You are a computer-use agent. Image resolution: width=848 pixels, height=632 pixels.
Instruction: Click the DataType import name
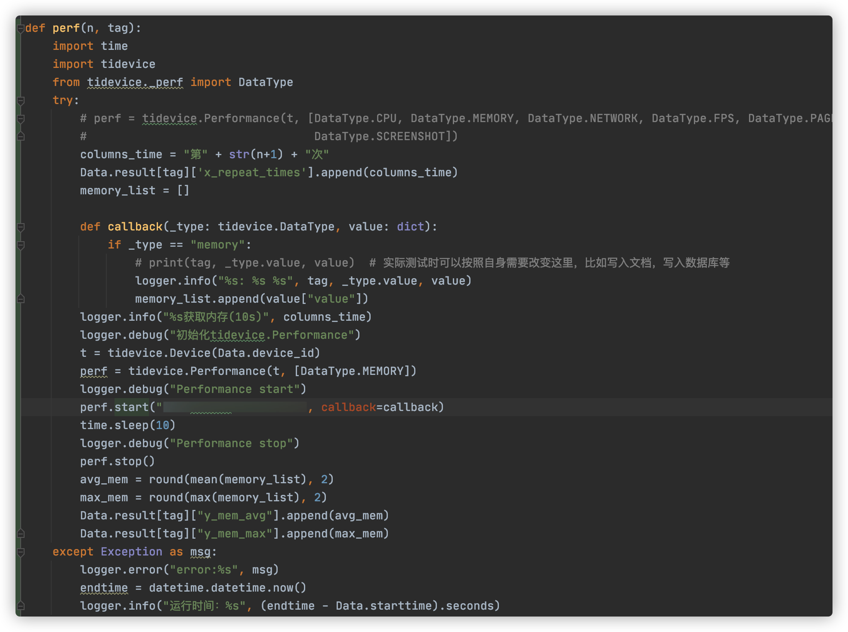click(x=266, y=82)
